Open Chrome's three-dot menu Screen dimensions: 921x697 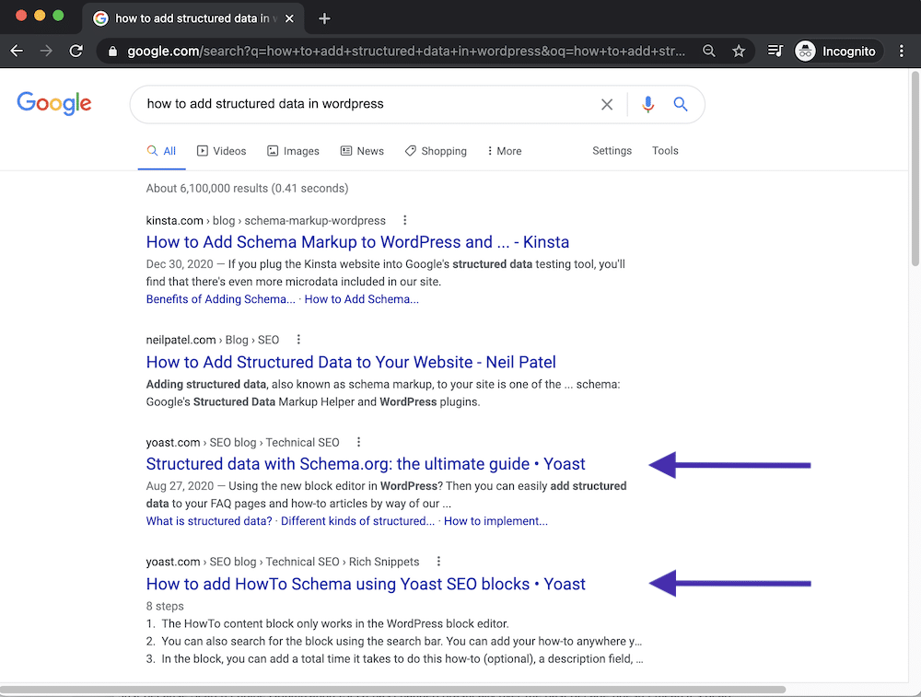pyautogui.click(x=902, y=51)
